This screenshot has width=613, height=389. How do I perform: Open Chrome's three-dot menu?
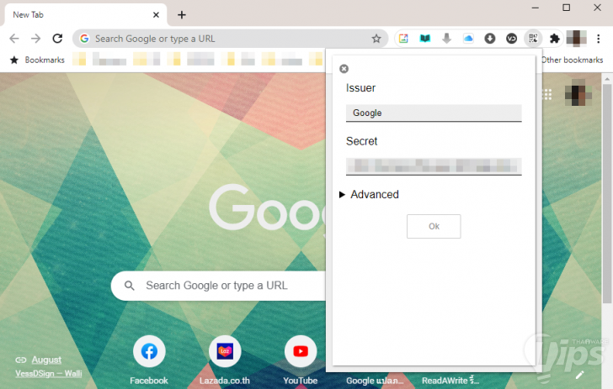pos(598,39)
